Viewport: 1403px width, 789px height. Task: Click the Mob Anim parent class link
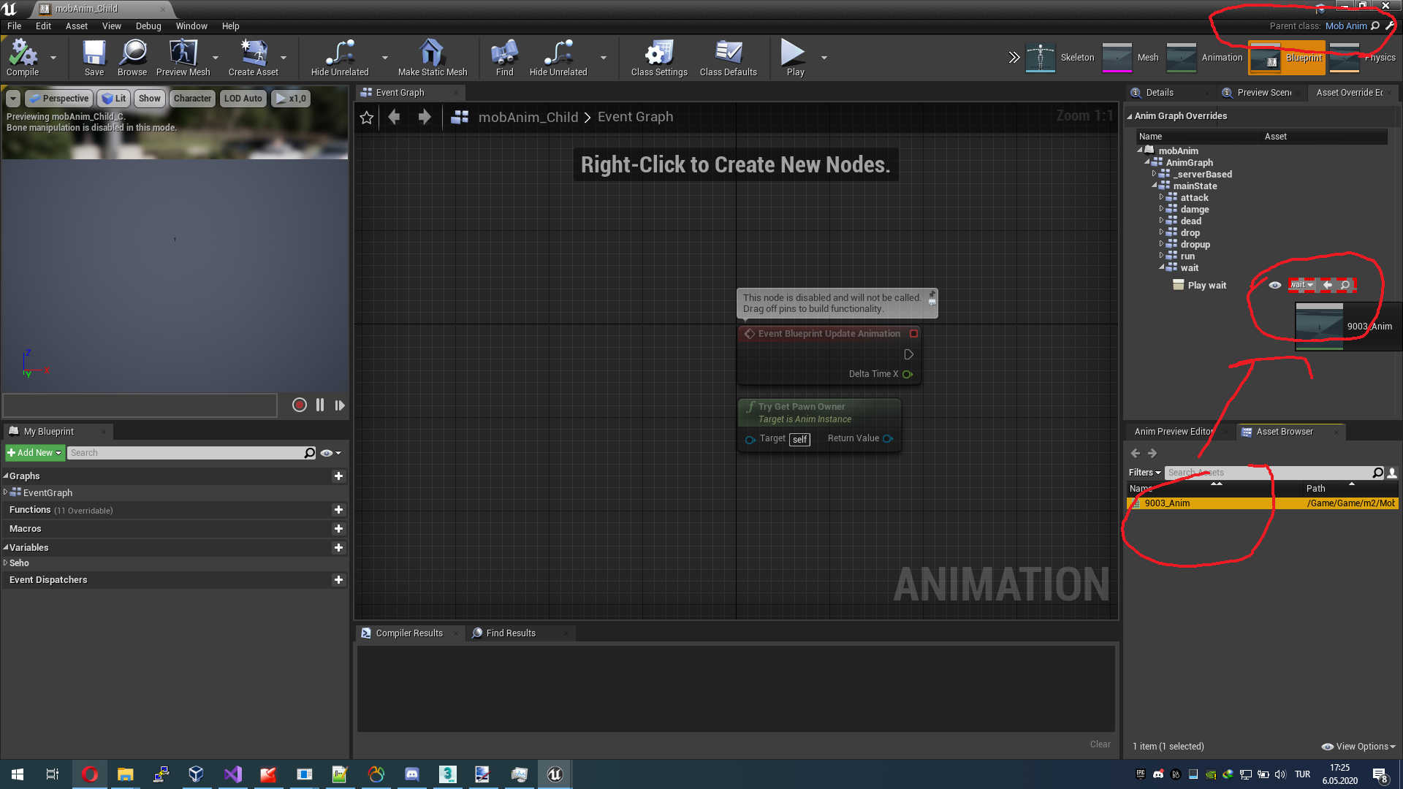click(1346, 26)
